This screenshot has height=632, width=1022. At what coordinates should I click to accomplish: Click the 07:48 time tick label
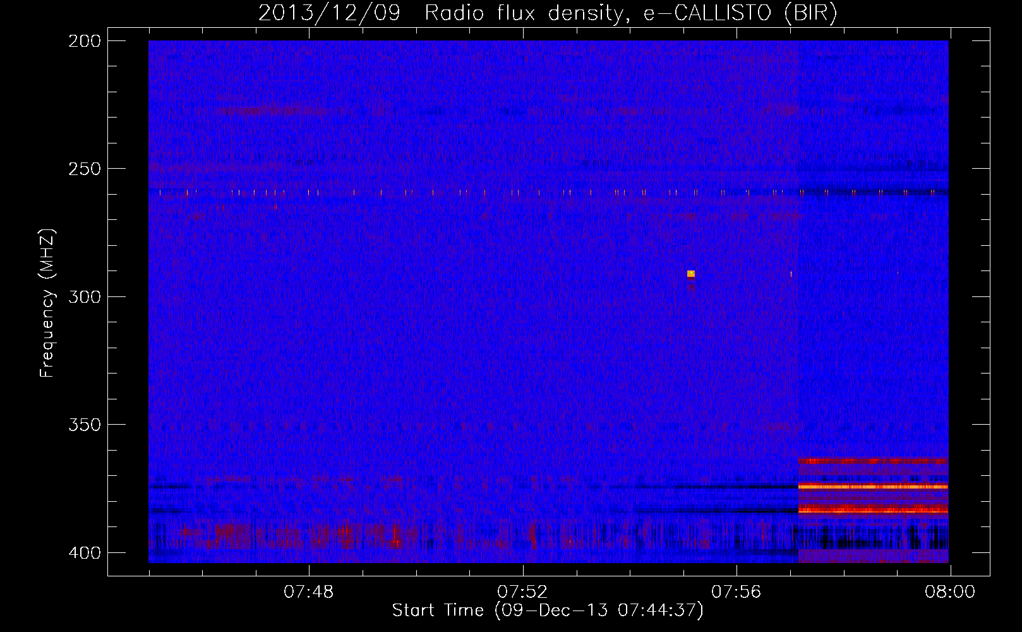[x=308, y=592]
